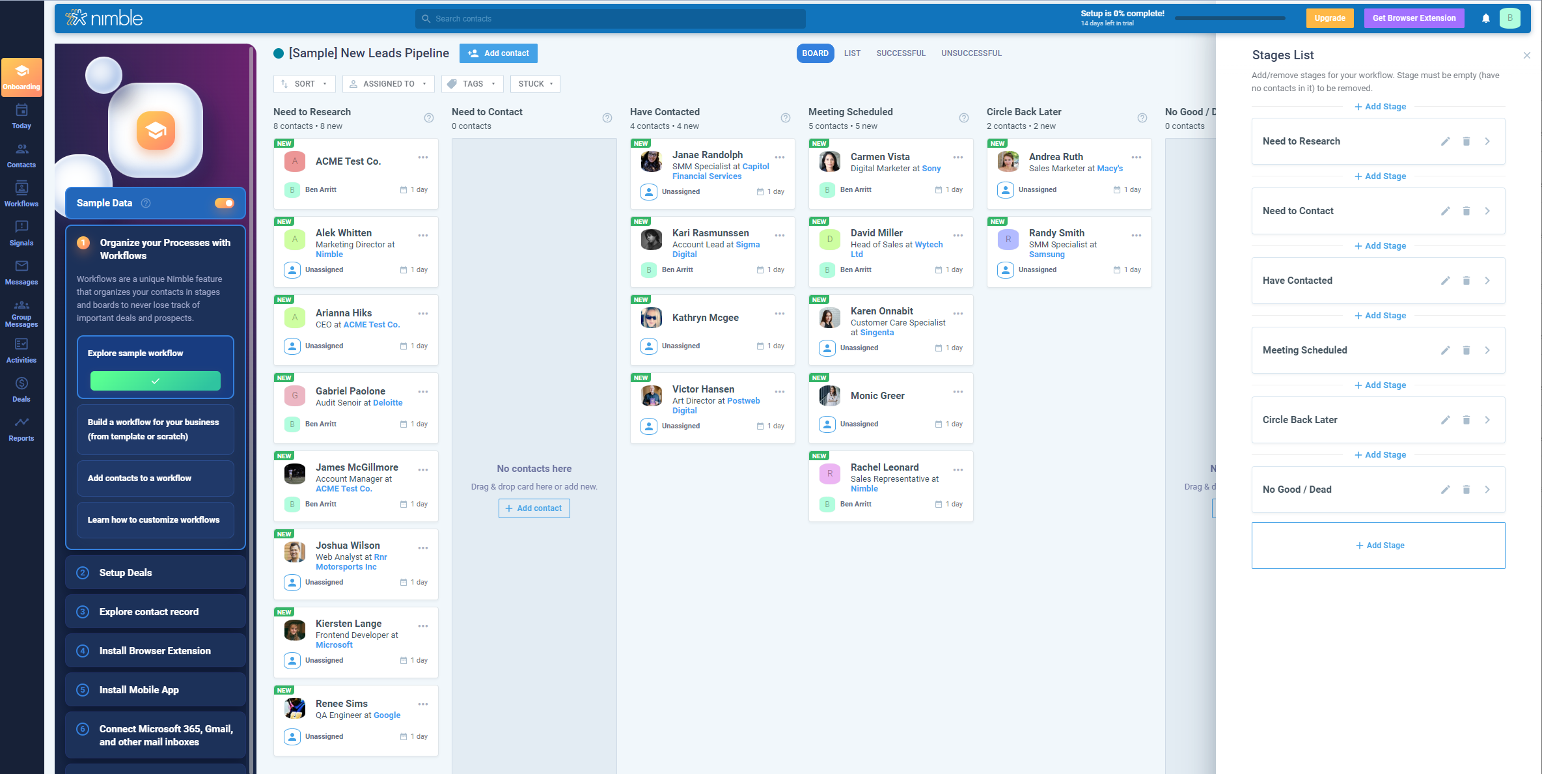Expand the No Good / Dead stage chevron
Image resolution: width=1542 pixels, height=774 pixels.
(1487, 490)
